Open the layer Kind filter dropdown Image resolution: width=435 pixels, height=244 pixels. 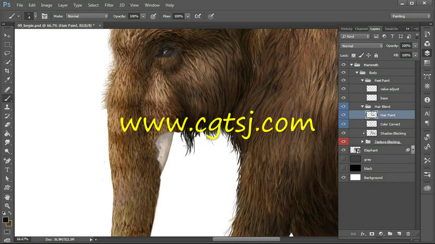[355, 36]
